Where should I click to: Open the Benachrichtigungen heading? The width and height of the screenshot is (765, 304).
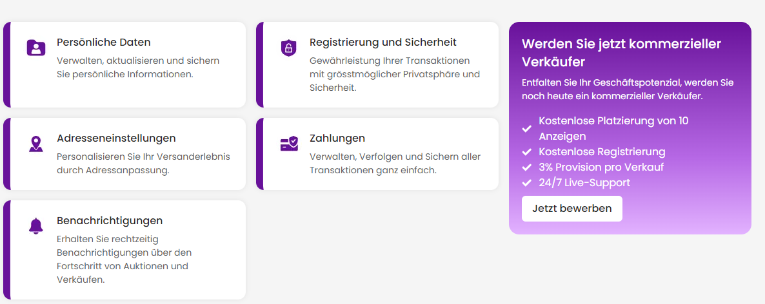click(x=110, y=221)
